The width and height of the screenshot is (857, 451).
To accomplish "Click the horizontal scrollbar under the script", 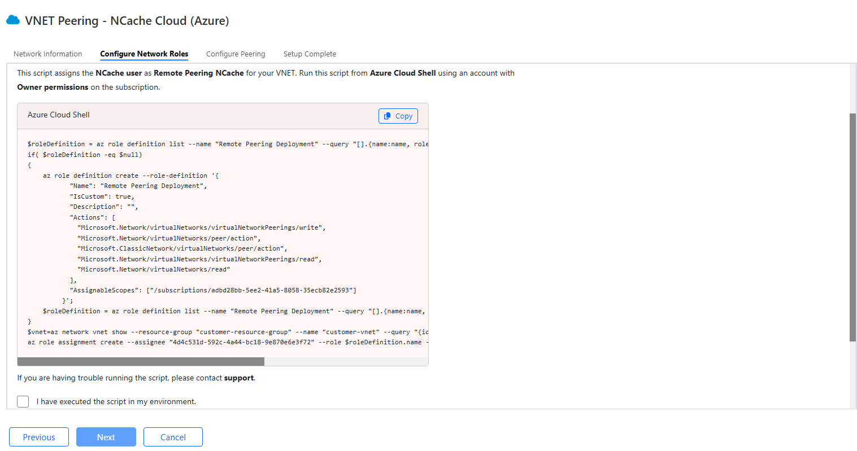I will pos(141,361).
